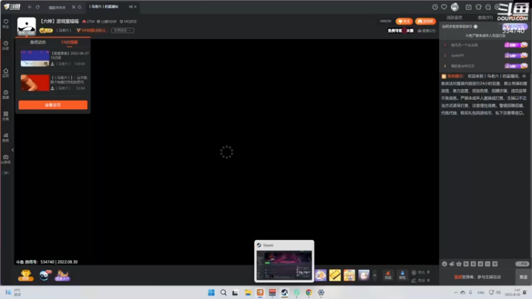532x299 pixels.
Task: Open the history clock in the left sidebar
Action: click(x=6, y=45)
